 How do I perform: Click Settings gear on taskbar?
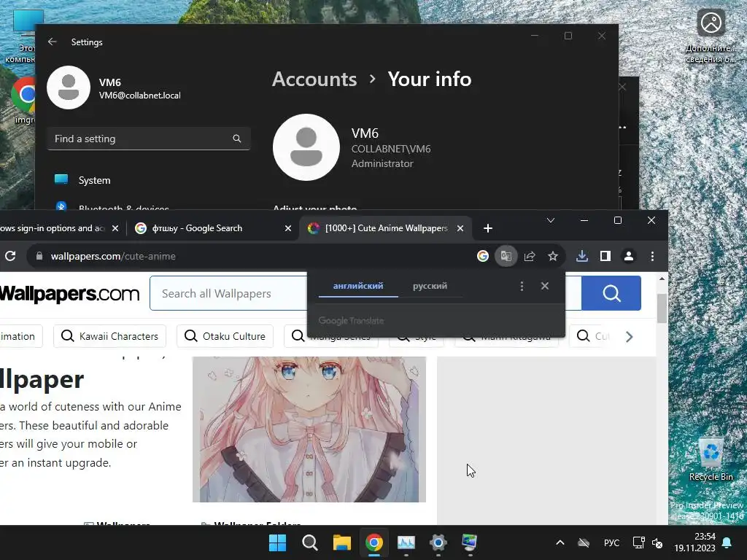(x=438, y=542)
